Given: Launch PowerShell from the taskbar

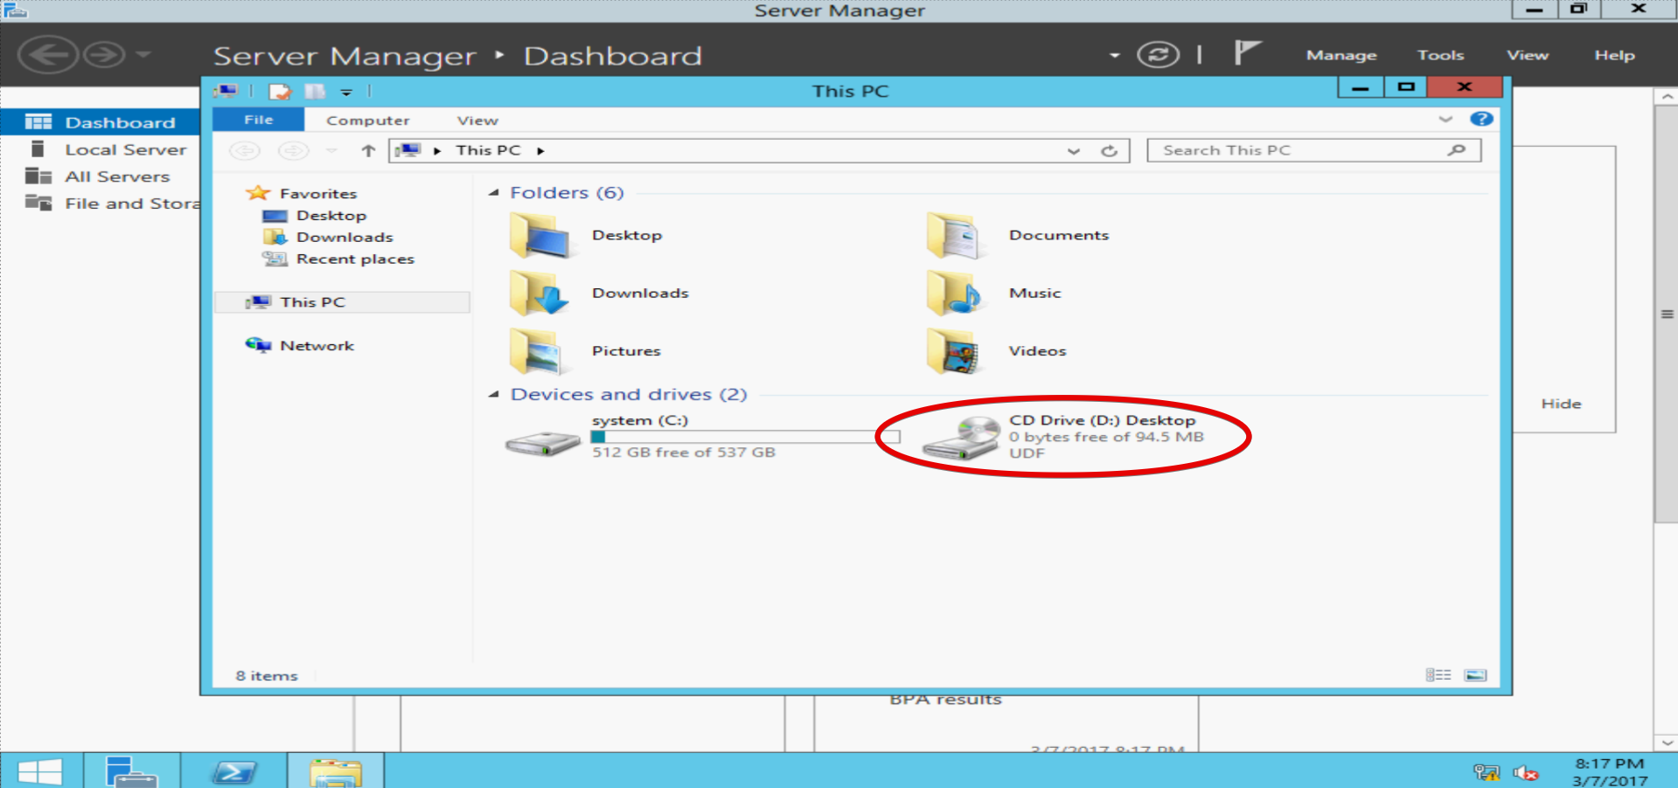Looking at the screenshot, I should 234,771.
